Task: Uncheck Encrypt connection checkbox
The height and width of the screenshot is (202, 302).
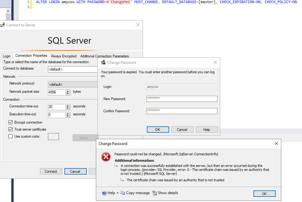Action: [11, 122]
